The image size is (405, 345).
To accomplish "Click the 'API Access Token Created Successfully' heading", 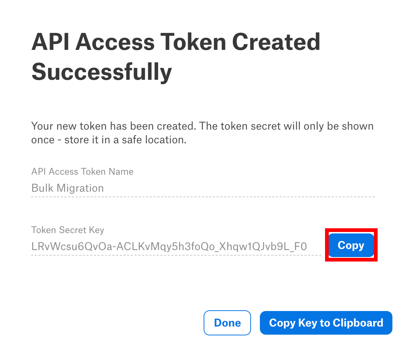I will pos(176,57).
